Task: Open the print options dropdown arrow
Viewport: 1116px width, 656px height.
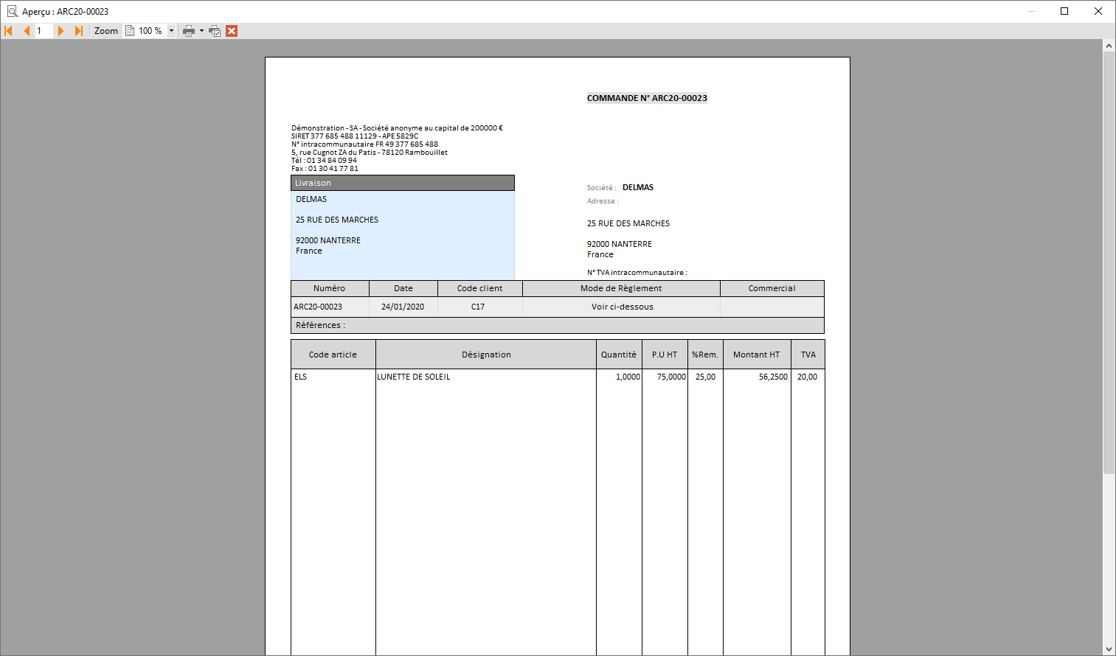Action: coord(201,31)
